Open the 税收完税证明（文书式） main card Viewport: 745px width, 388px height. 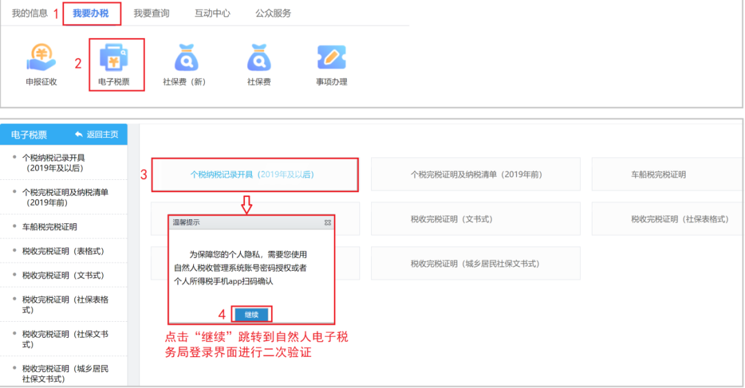click(x=475, y=219)
